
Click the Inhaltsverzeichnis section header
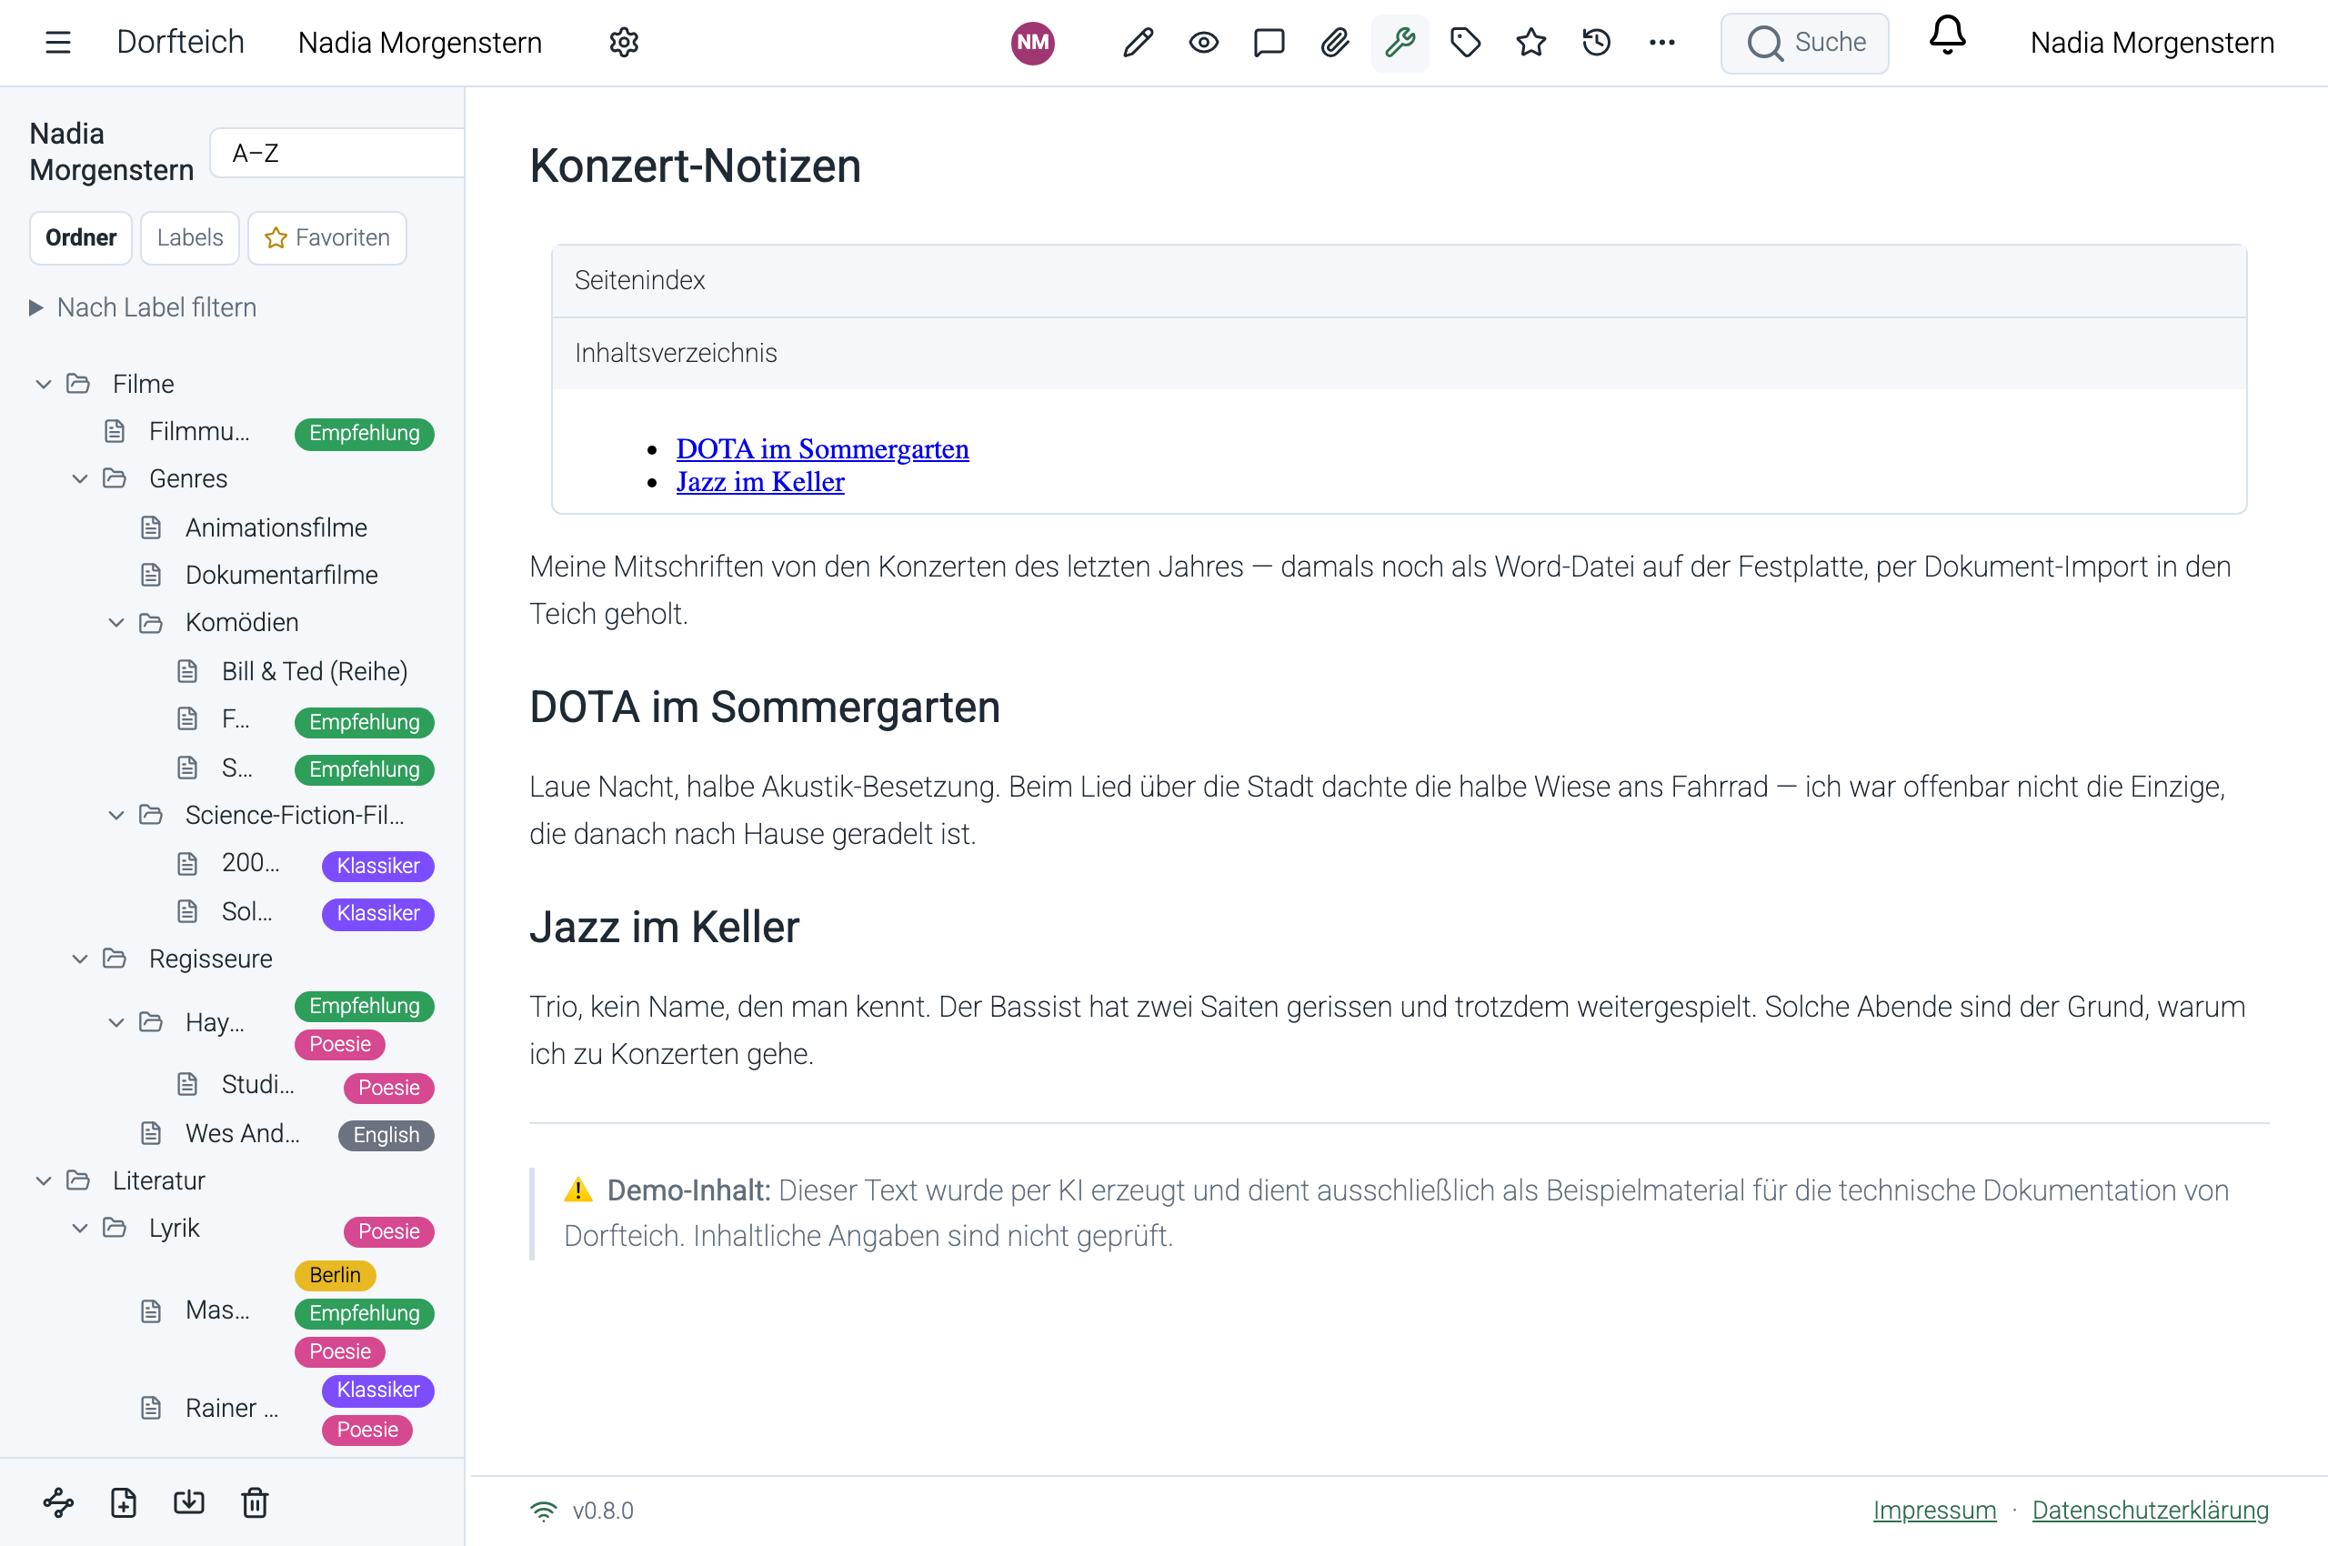pyautogui.click(x=1400, y=353)
